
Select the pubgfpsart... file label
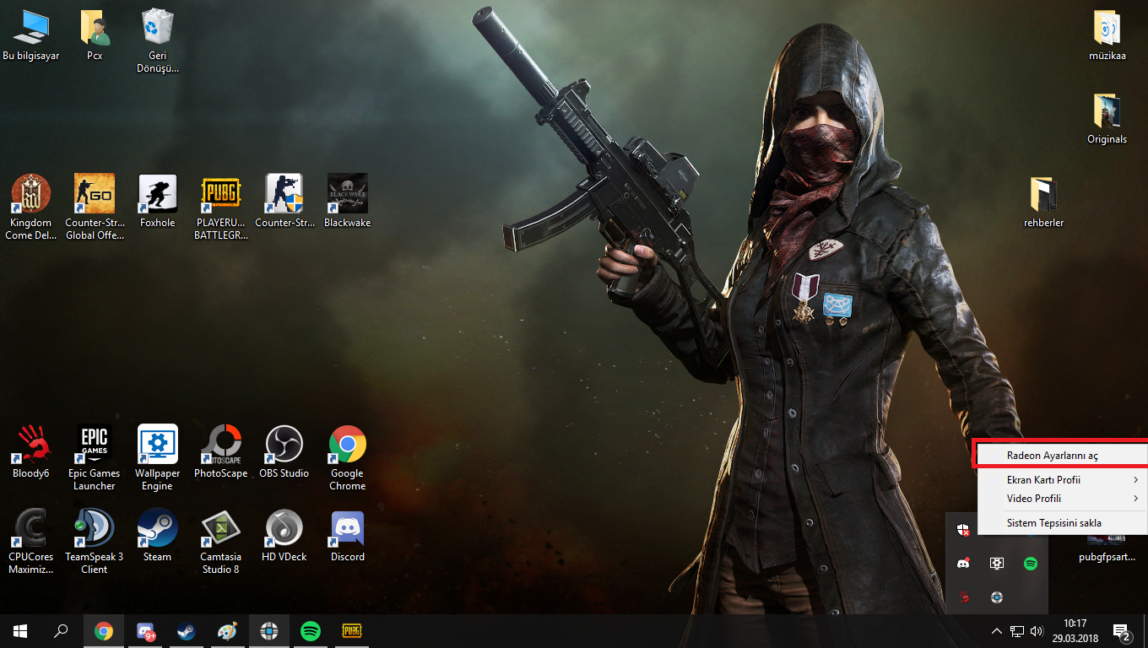[x=1107, y=557]
